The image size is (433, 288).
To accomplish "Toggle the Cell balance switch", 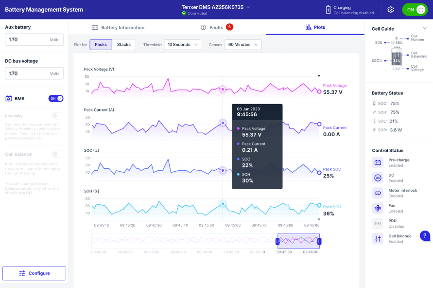I will click(x=57, y=154).
